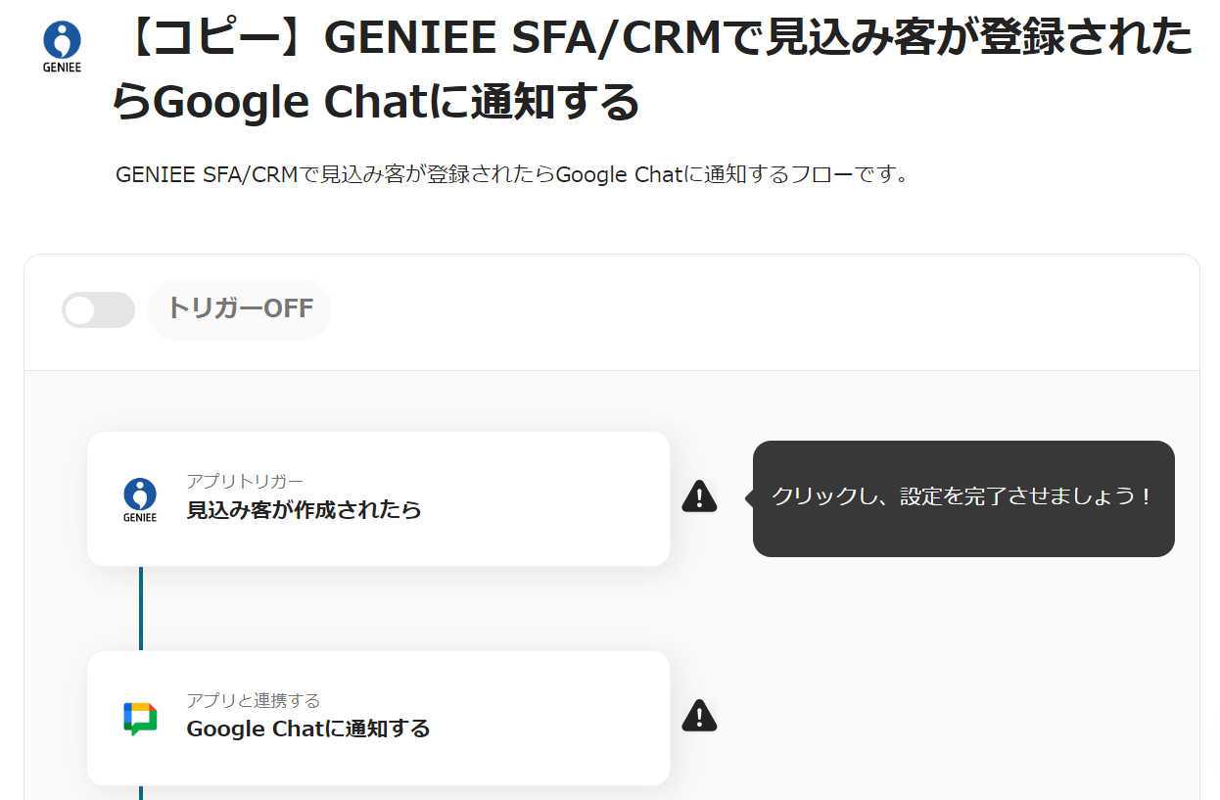Enable the trigger toggle switch

coord(98,310)
